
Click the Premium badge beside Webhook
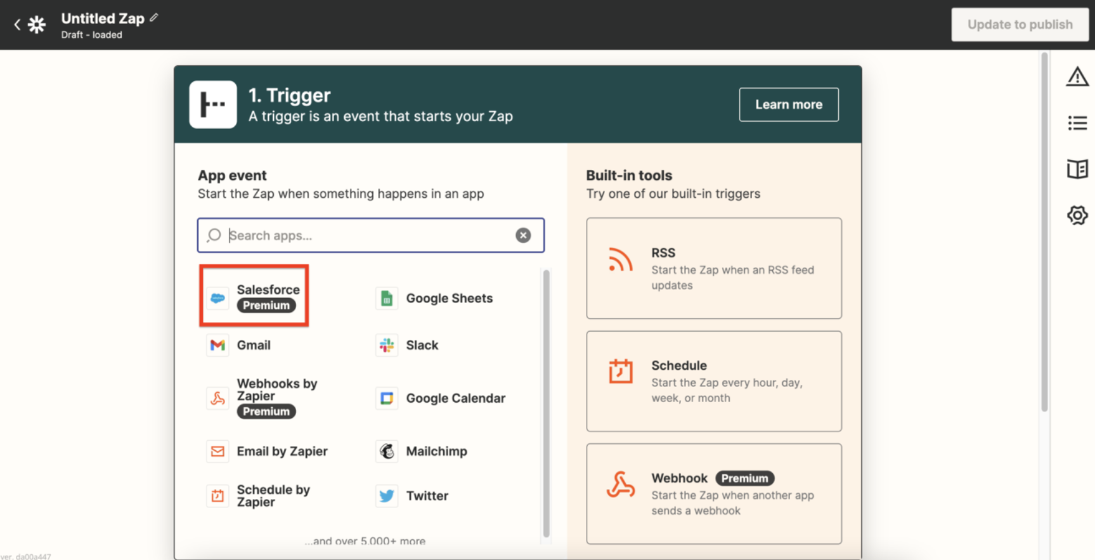[x=745, y=478]
